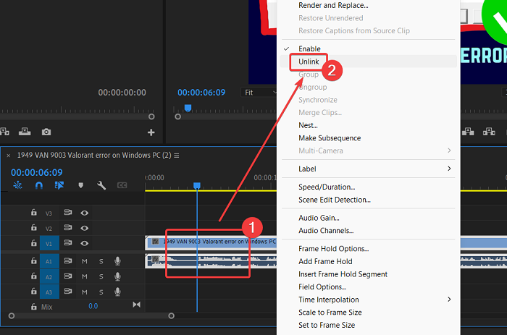Click the Overwrite button in Source monitor

(25, 132)
